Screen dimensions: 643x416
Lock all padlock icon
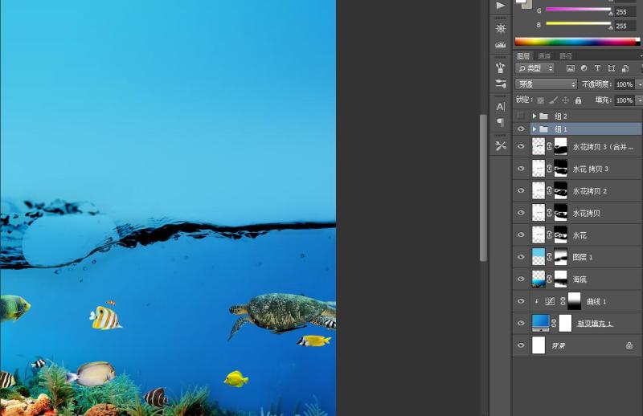pos(578,100)
